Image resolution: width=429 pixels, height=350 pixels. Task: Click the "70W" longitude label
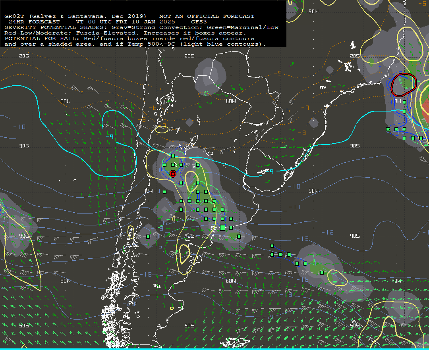(x=149, y=191)
